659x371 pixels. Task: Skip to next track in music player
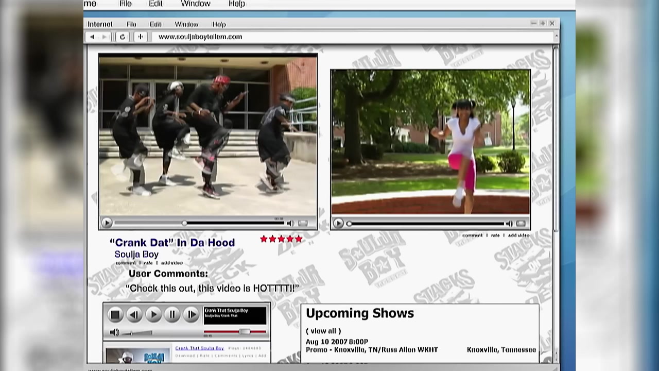191,314
